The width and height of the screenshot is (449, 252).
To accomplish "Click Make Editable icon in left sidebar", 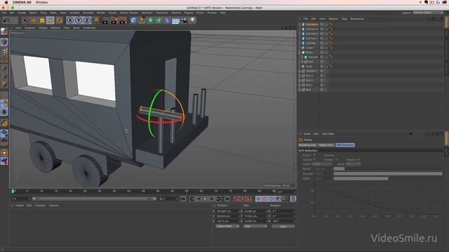I will pyautogui.click(x=4, y=31).
